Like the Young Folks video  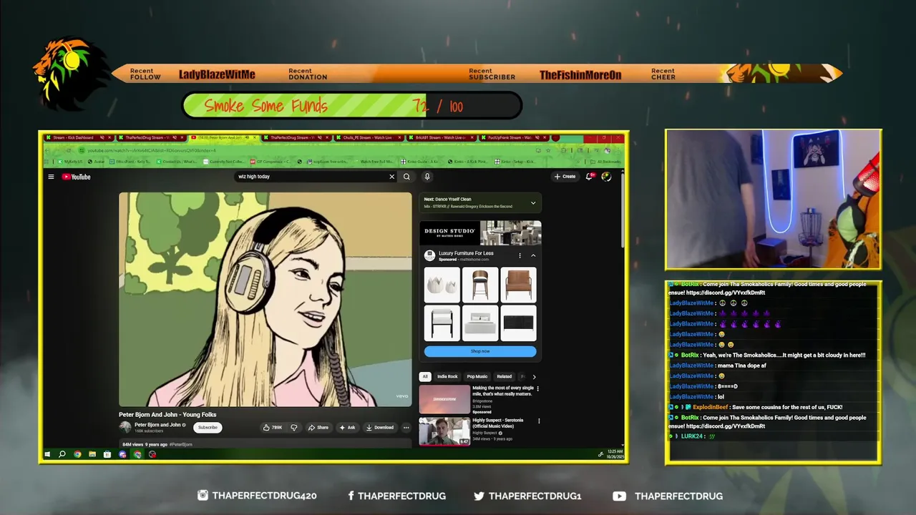(272, 428)
